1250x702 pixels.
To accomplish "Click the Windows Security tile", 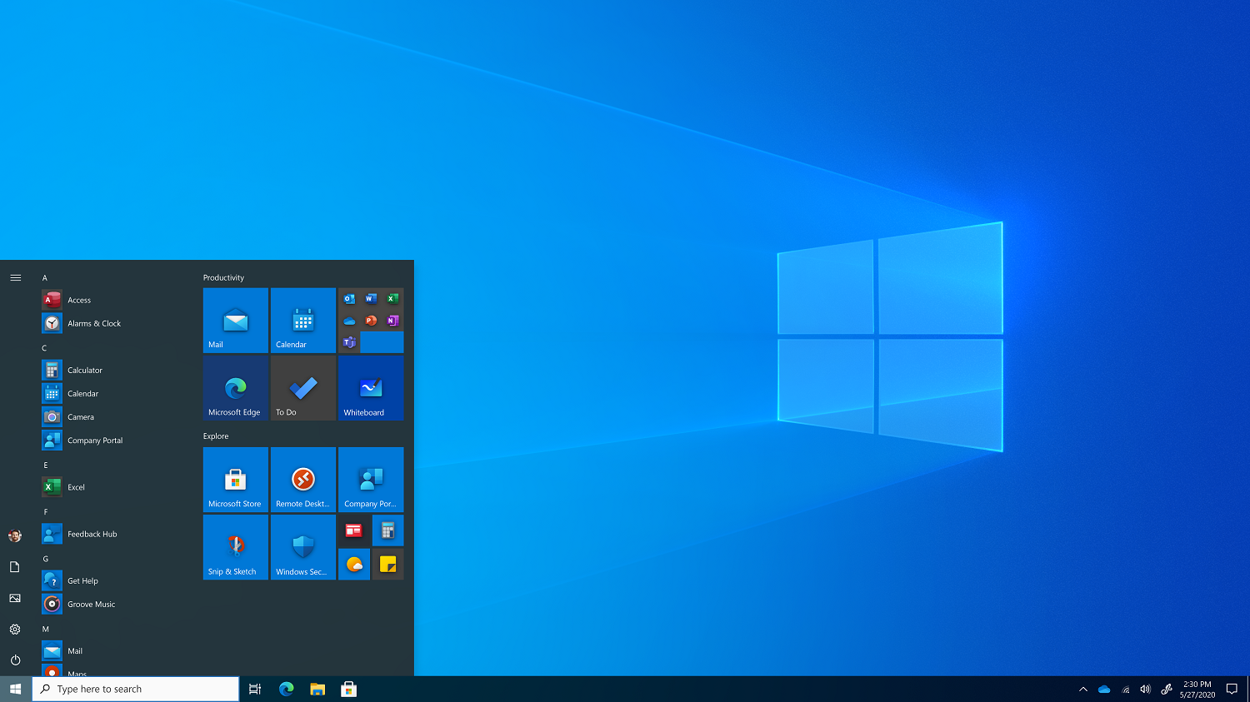I will pyautogui.click(x=303, y=547).
